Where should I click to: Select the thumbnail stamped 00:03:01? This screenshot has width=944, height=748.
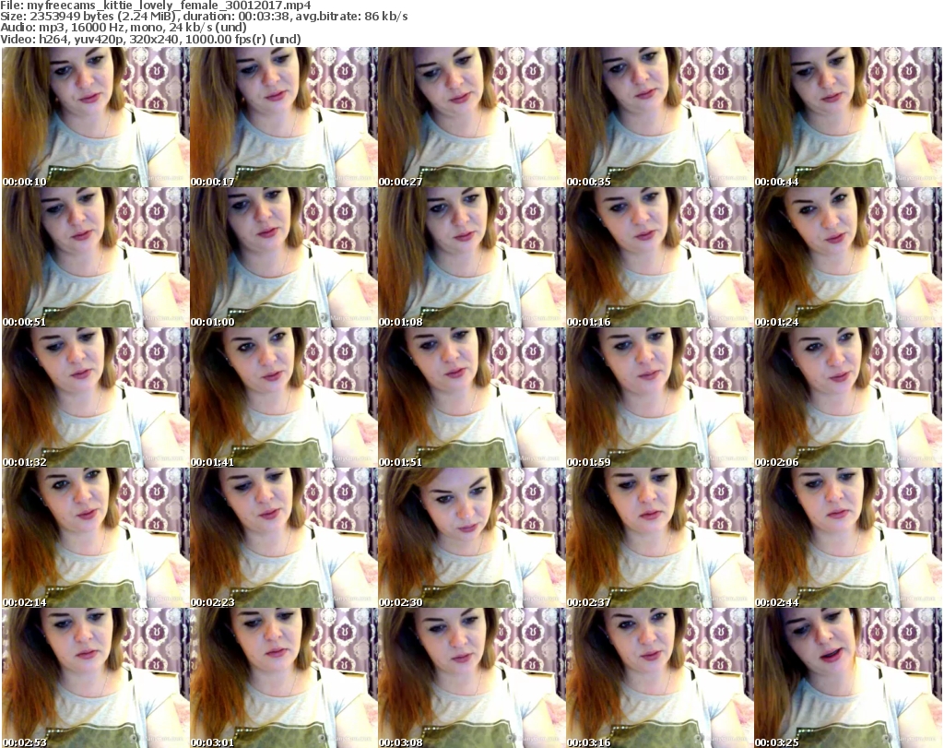(284, 678)
